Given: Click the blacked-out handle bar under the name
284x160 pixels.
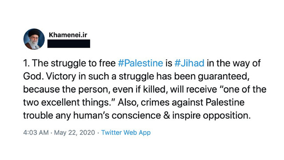Looking at the screenshot, I should (69, 44).
